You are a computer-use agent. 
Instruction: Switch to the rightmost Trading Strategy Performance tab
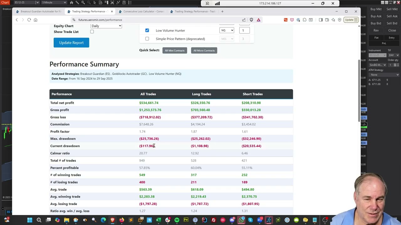click(x=193, y=11)
